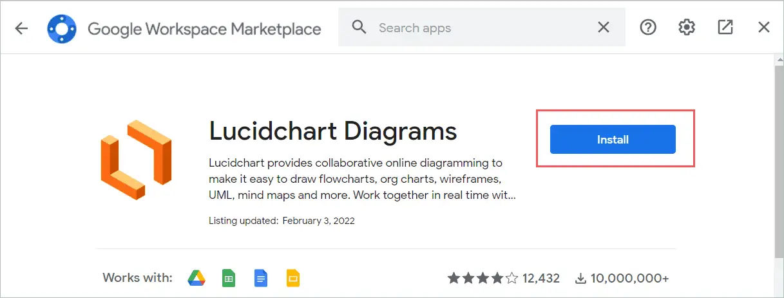Click the Google Docs icon
The image size is (784, 298).
point(261,279)
